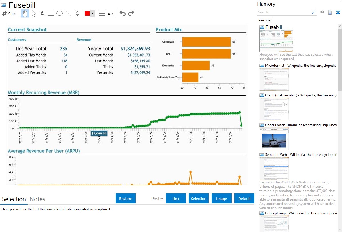This screenshot has height=232, width=342.
Task: Click the blue upward arrow icon
Action: (338, 12)
